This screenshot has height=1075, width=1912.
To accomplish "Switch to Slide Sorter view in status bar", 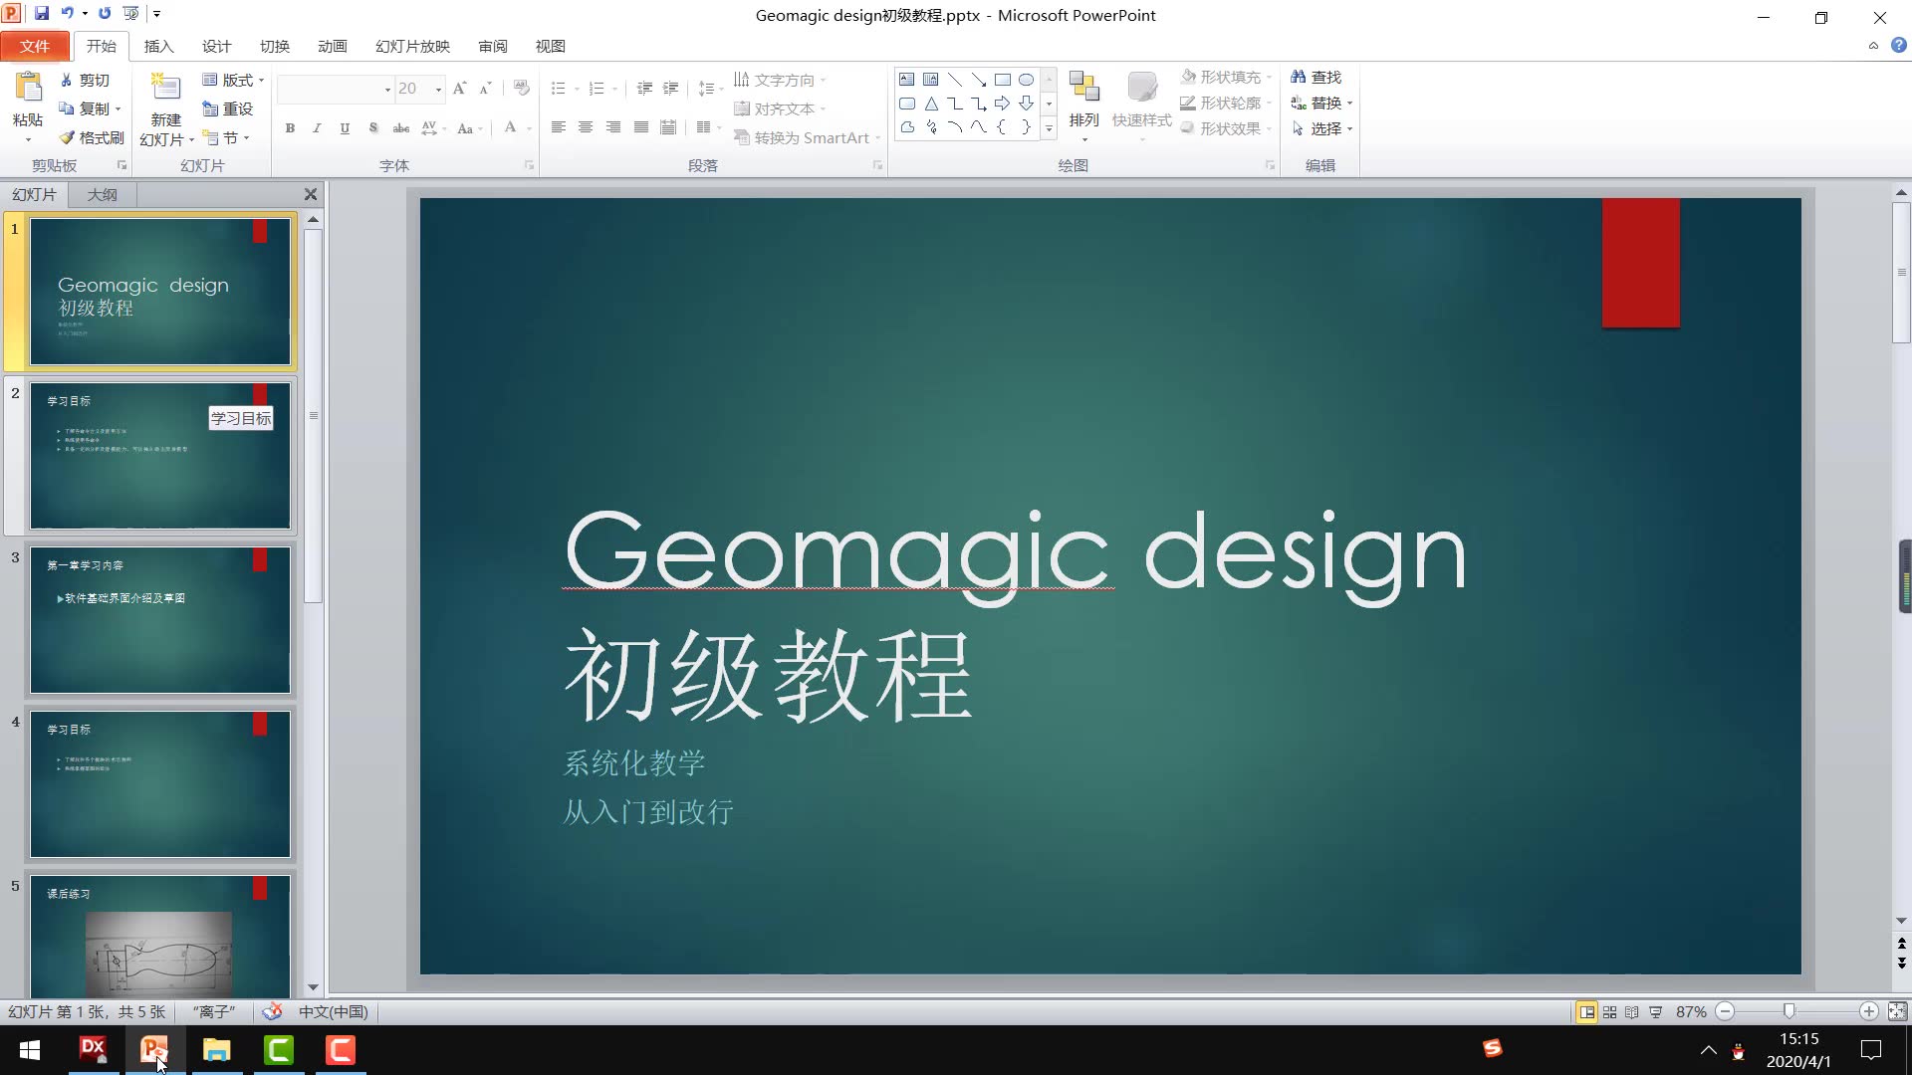I will tap(1609, 1011).
